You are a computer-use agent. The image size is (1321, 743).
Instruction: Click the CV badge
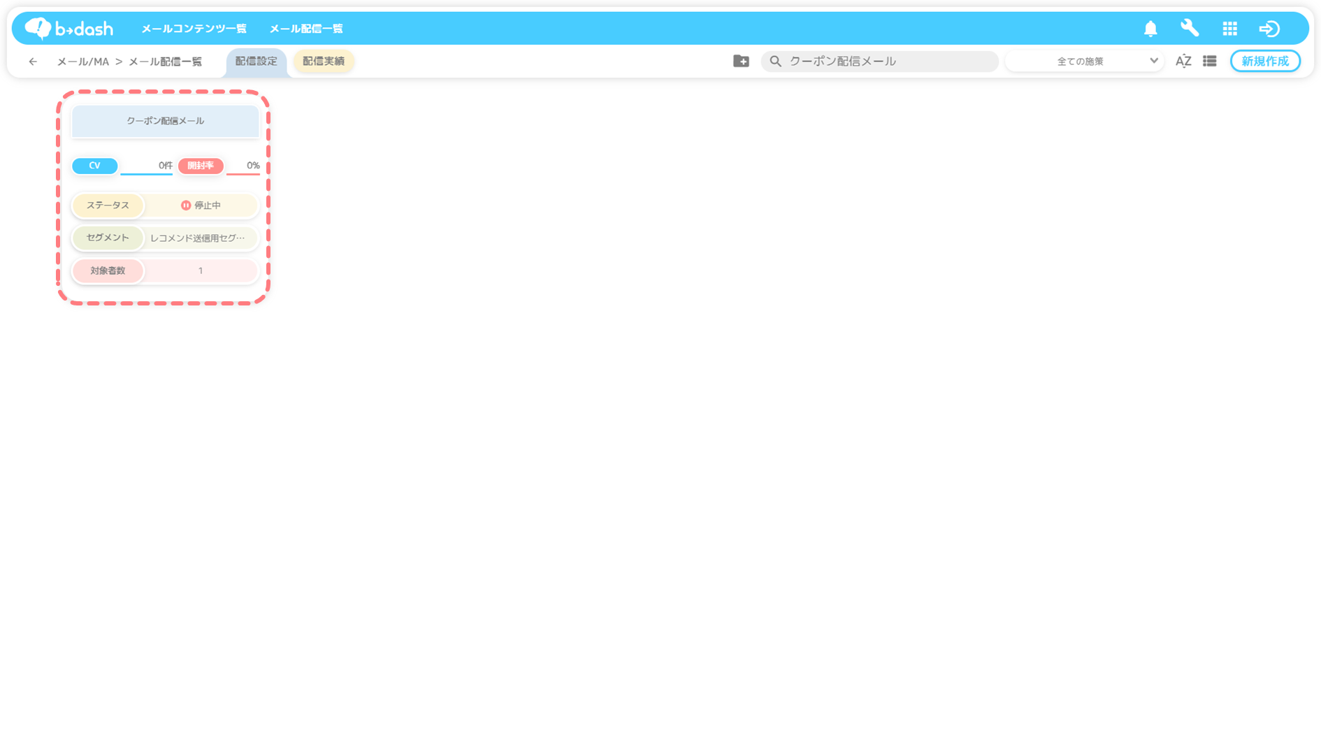95,166
